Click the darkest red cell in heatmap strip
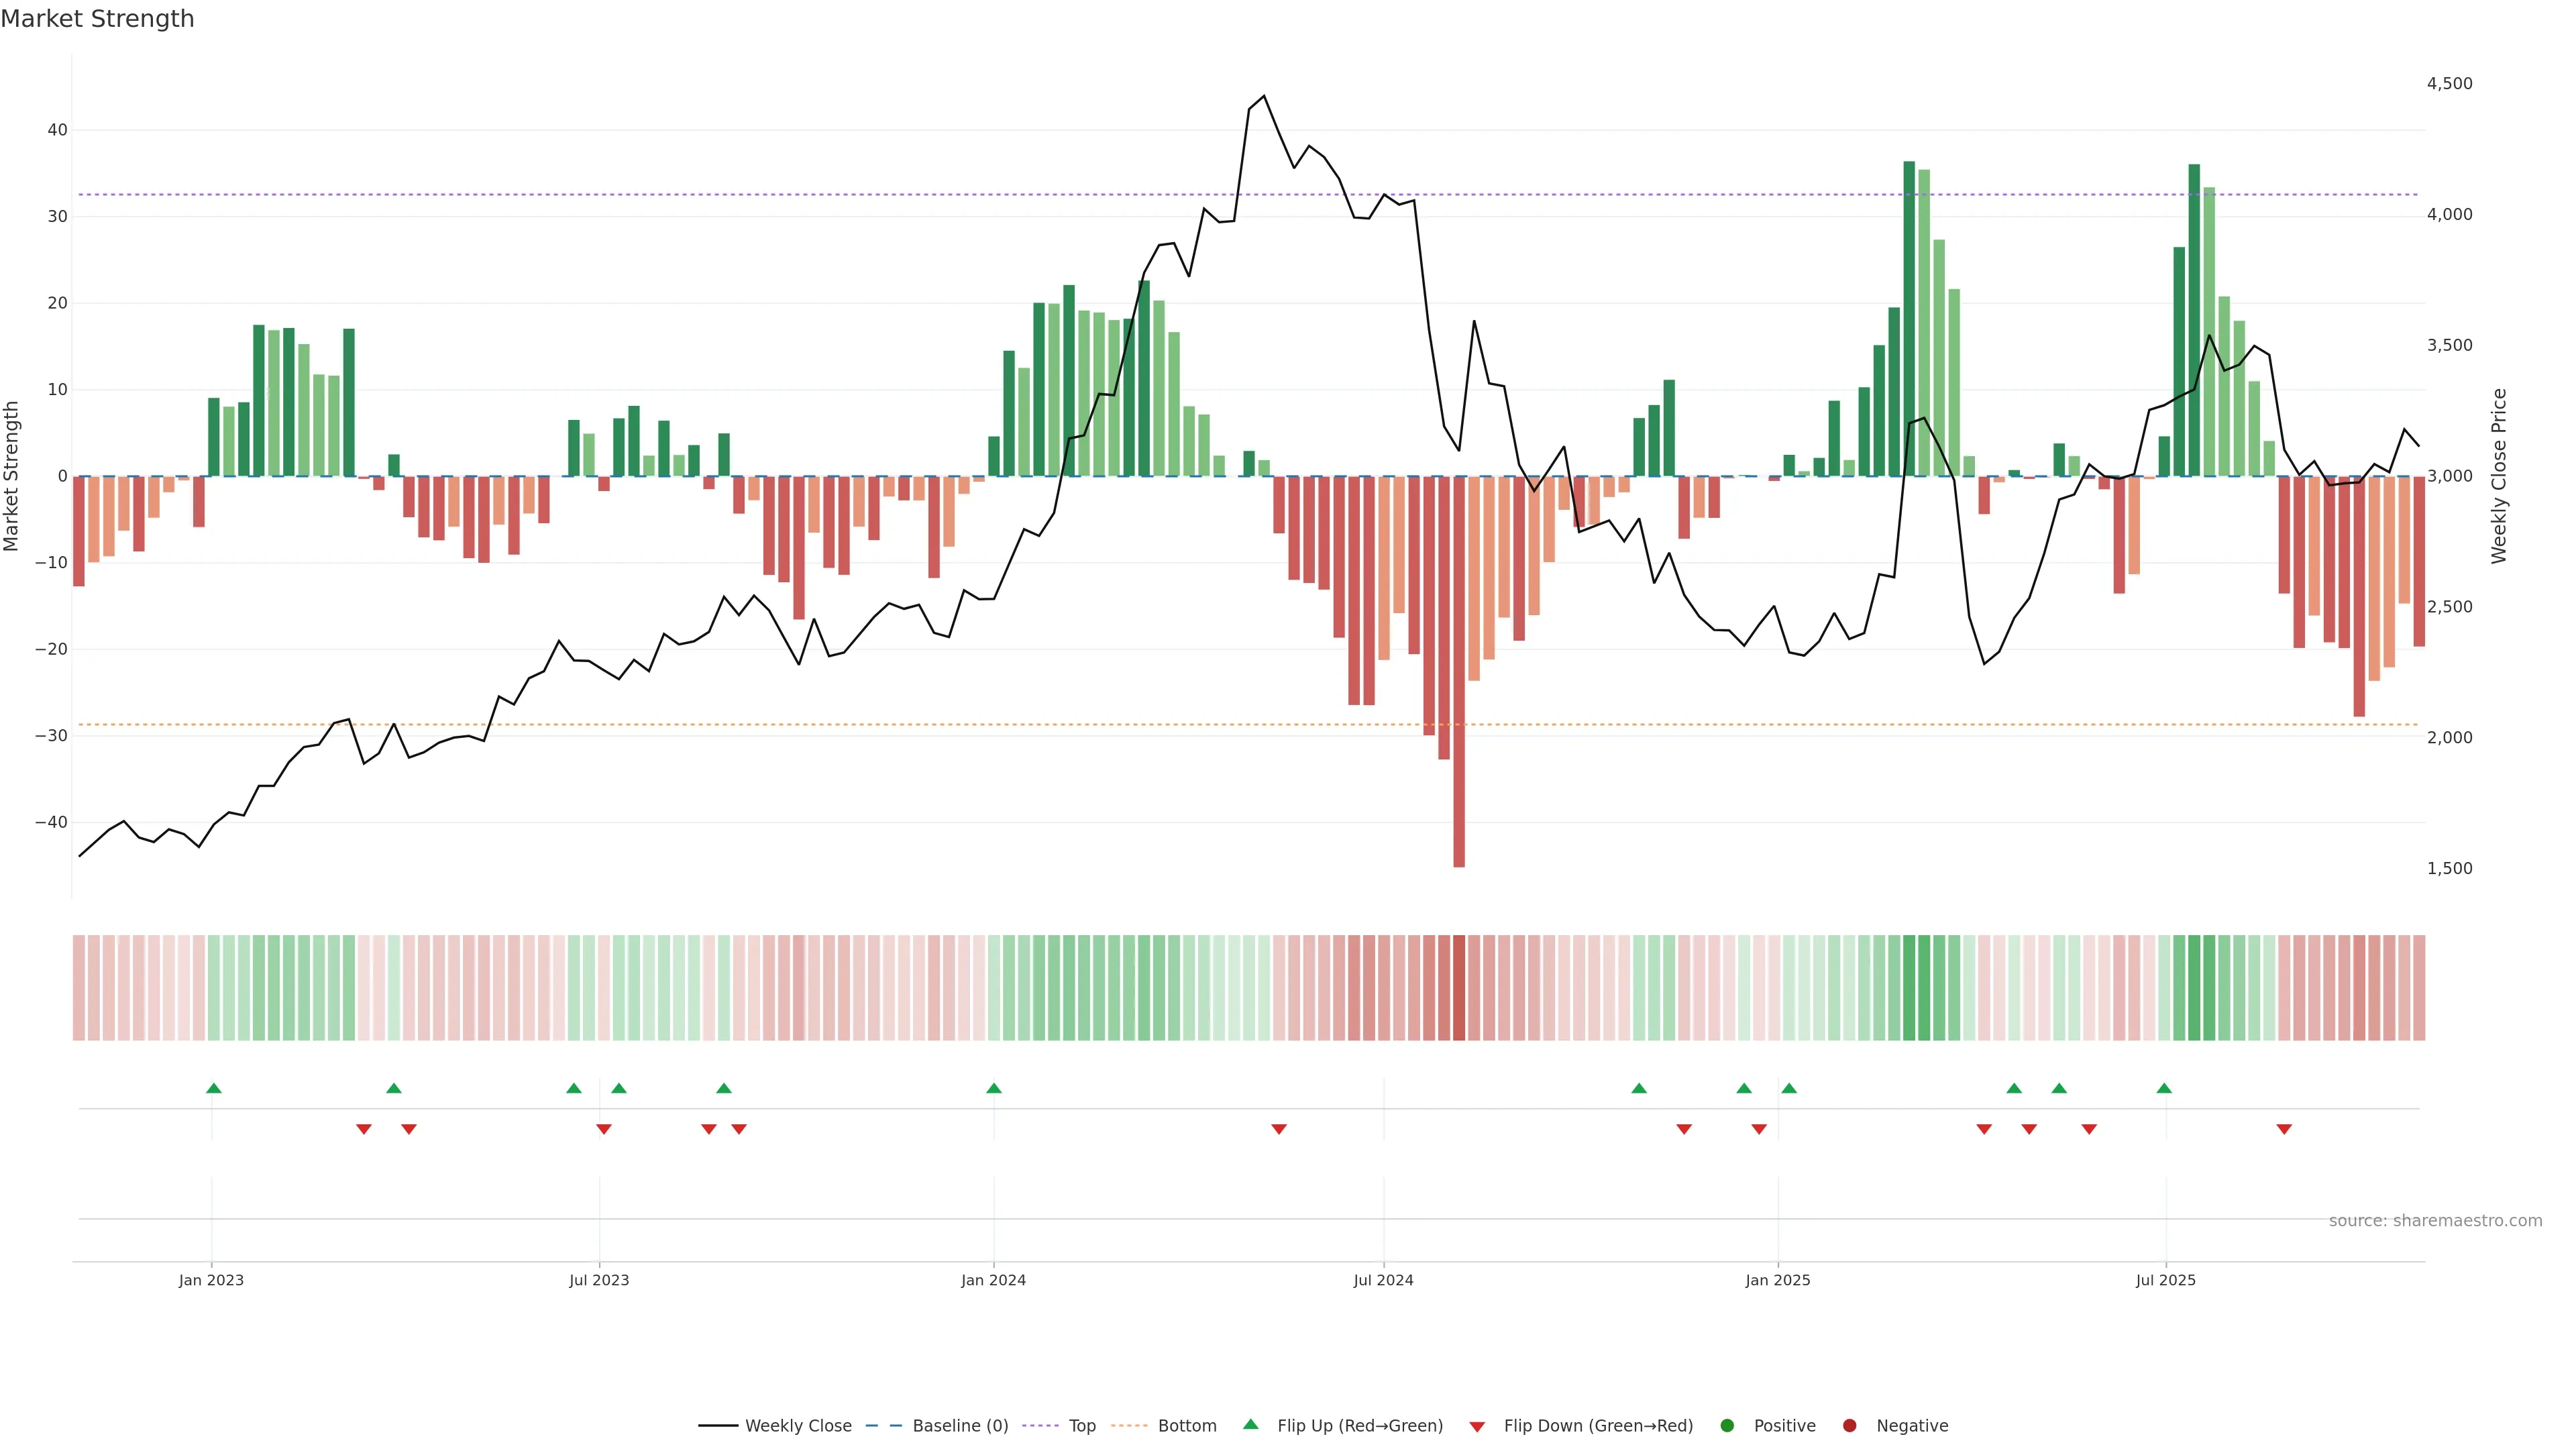 point(1458,988)
